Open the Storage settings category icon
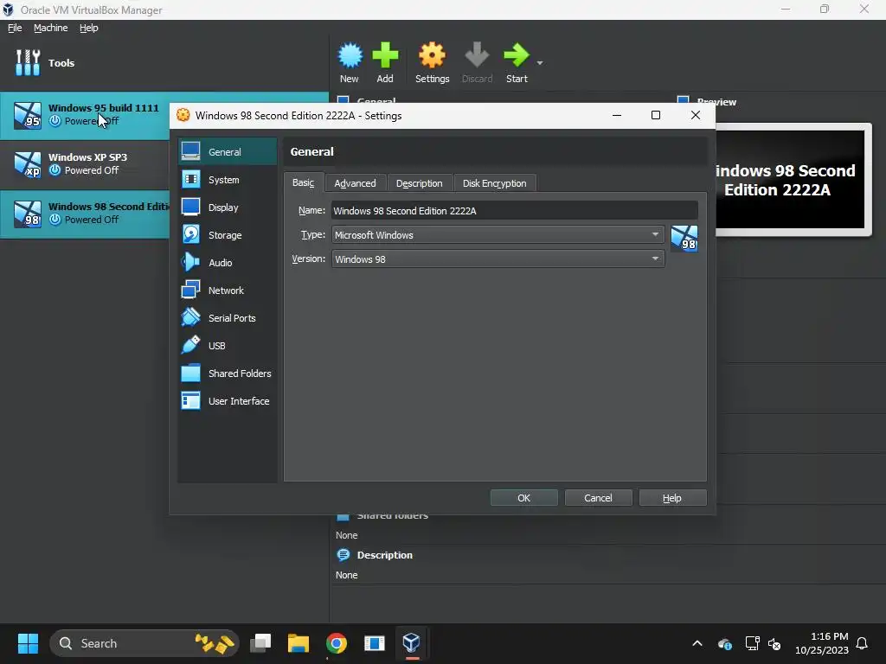The image size is (886, 664). [x=190, y=234]
